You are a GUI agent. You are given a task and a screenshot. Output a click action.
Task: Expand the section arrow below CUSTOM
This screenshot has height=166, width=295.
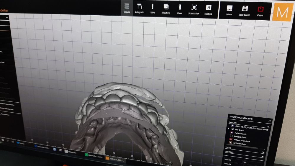[262, 156]
